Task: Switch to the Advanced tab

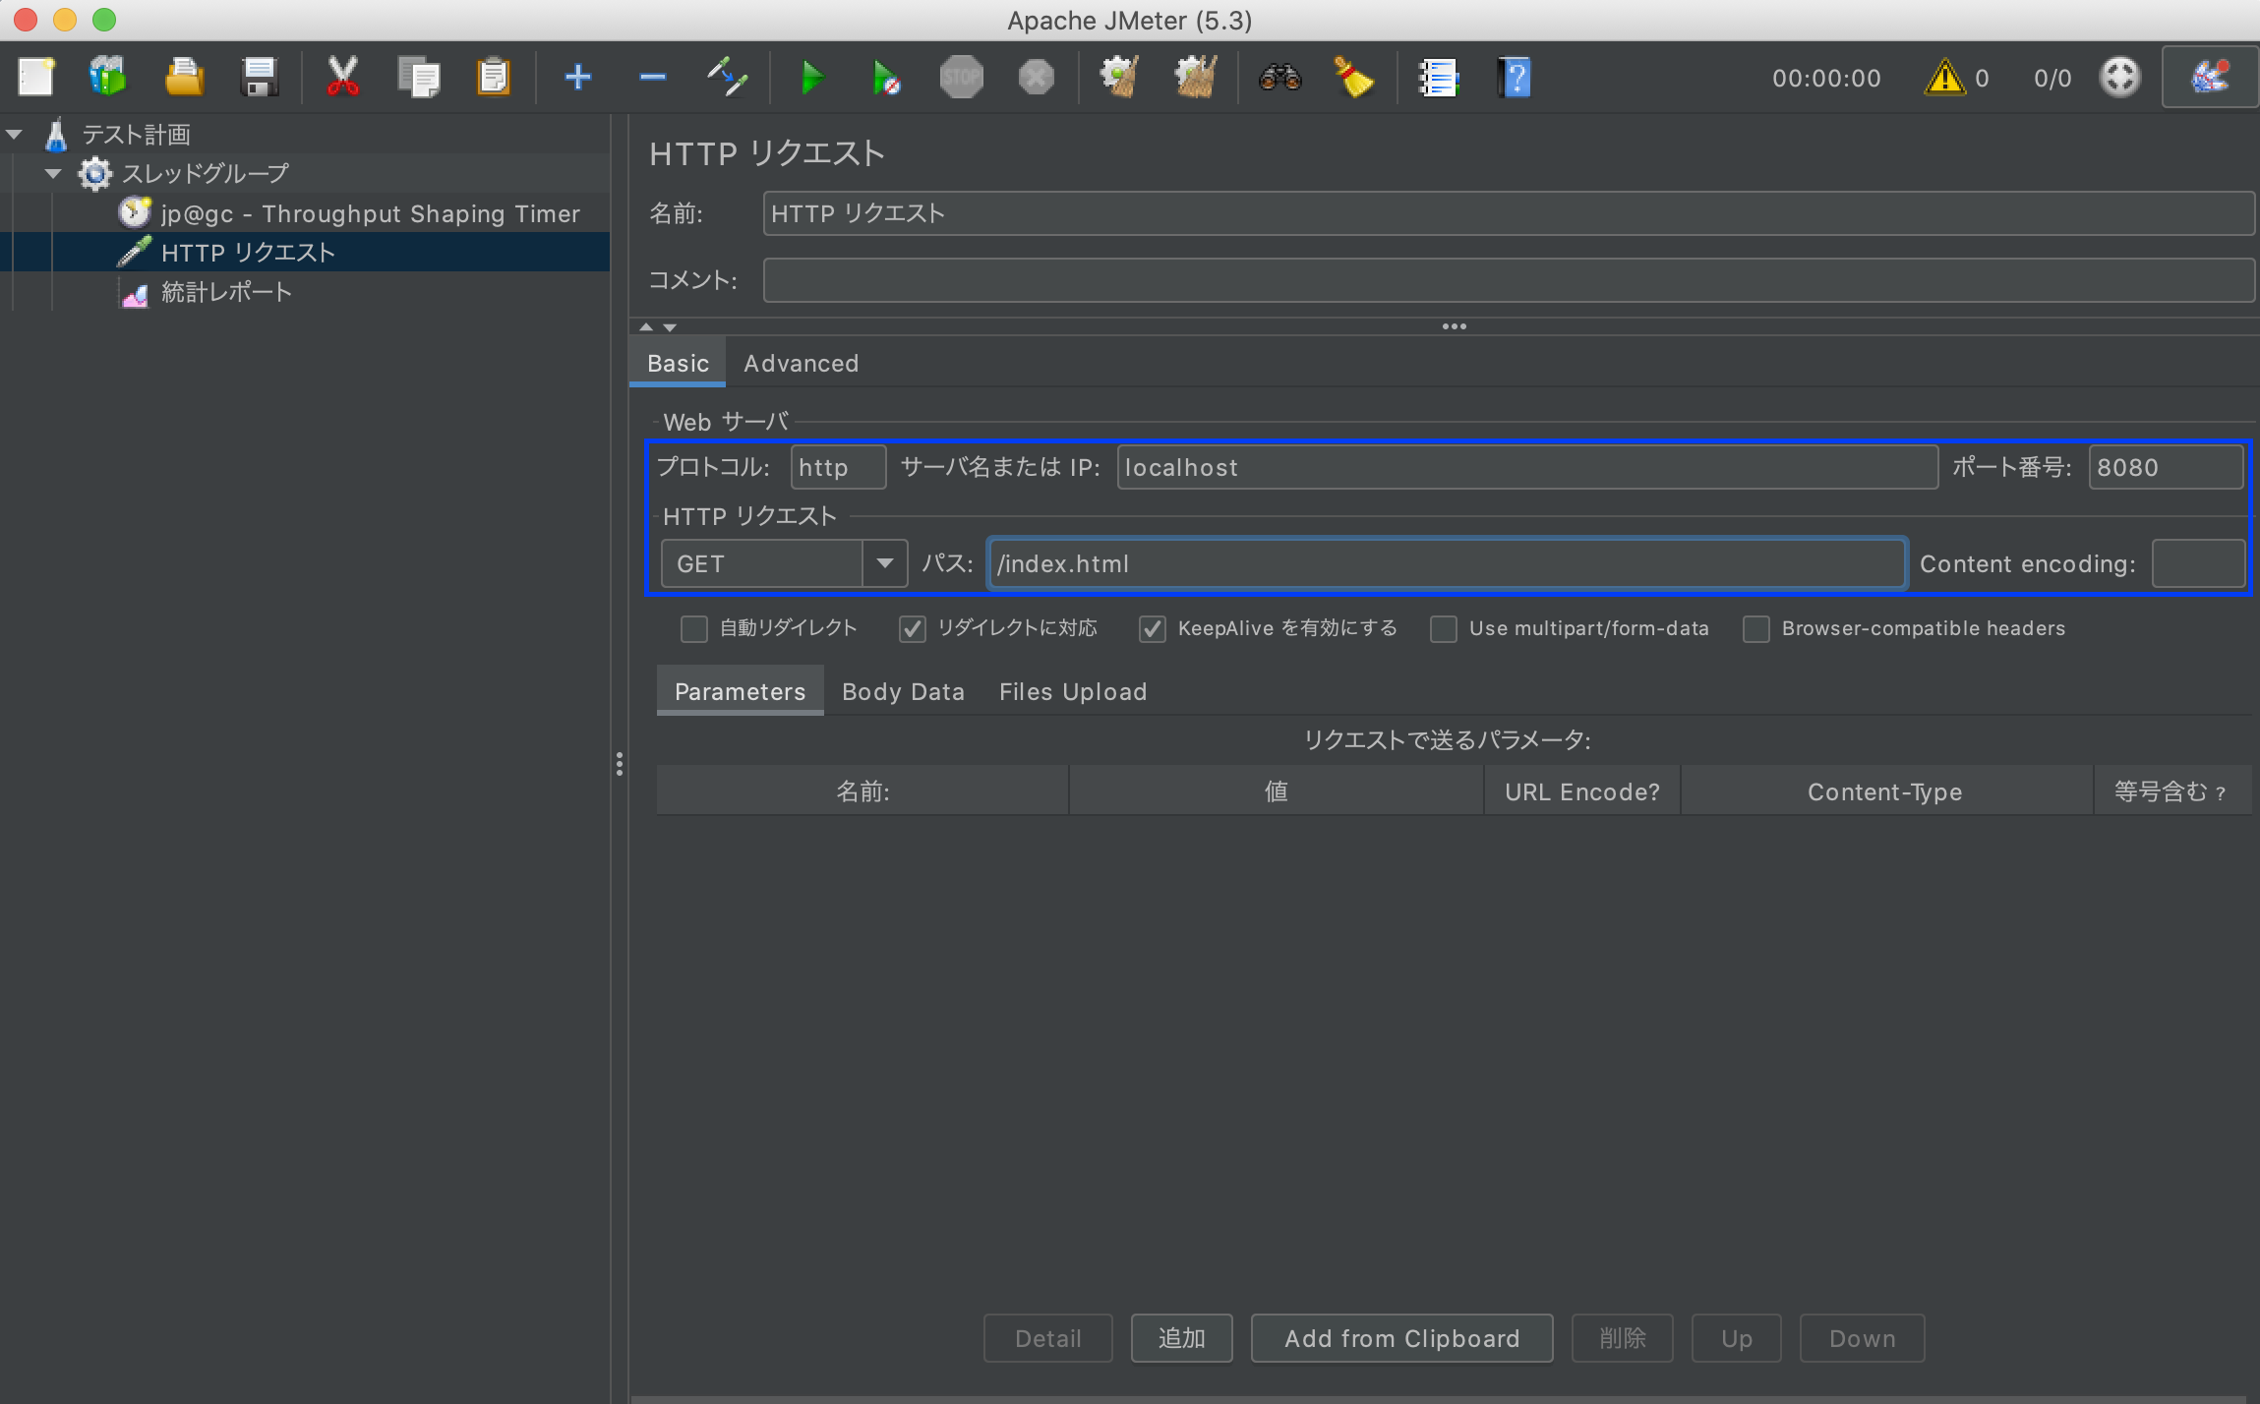Action: click(801, 364)
